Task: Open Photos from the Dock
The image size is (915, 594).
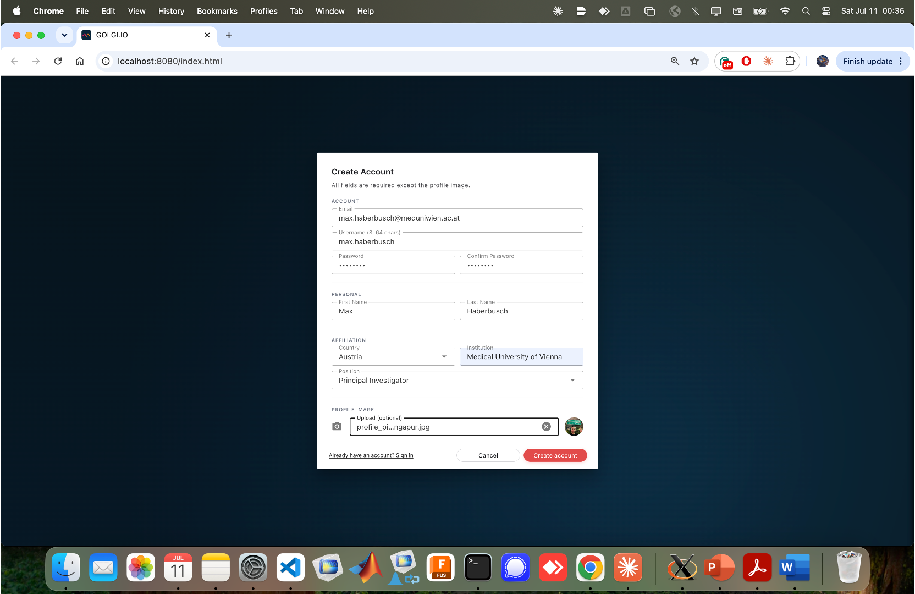Action: point(141,568)
